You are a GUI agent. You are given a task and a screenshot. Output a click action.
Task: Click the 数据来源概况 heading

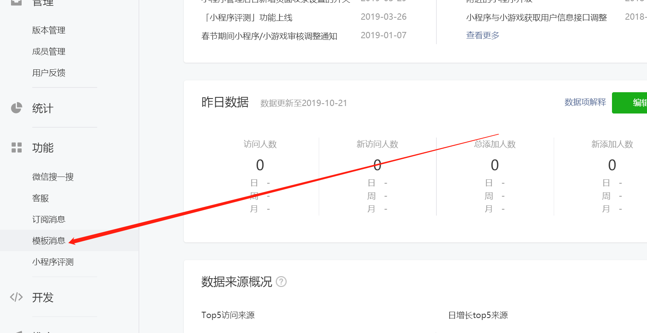coord(237,282)
